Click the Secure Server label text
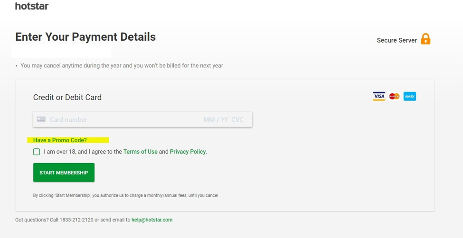463x238 pixels. click(397, 40)
